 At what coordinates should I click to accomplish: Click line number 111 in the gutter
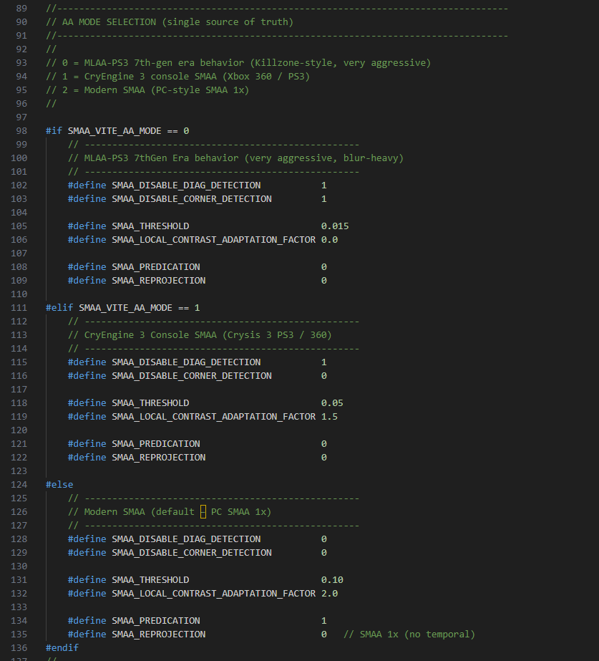(19, 308)
